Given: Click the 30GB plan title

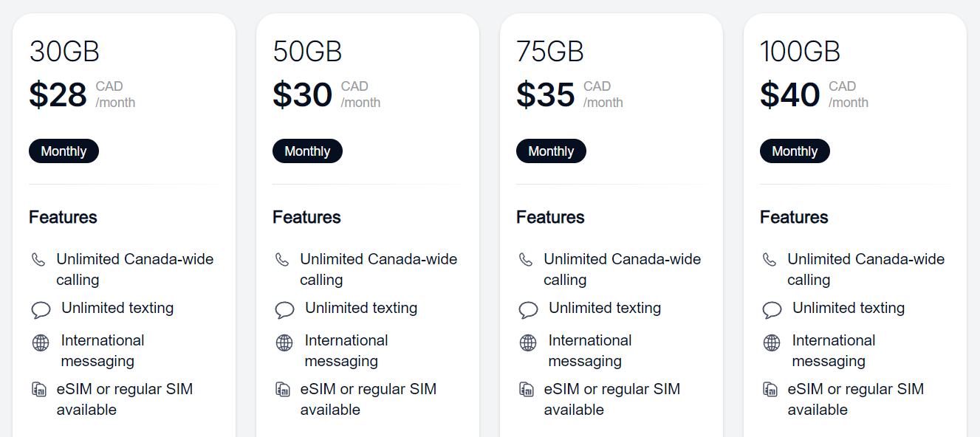Looking at the screenshot, I should (64, 52).
